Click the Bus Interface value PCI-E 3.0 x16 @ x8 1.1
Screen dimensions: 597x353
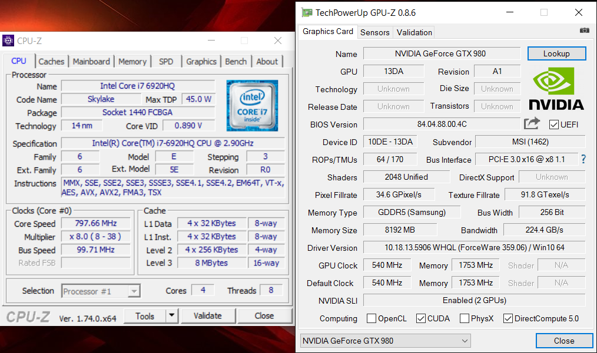(527, 160)
